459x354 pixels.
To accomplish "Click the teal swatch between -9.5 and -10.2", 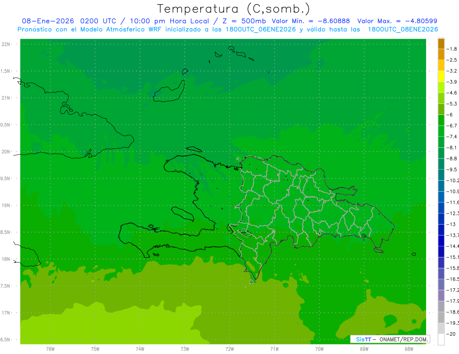I will pos(441,175).
